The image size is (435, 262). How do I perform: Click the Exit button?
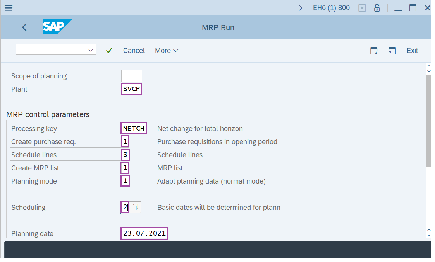412,51
